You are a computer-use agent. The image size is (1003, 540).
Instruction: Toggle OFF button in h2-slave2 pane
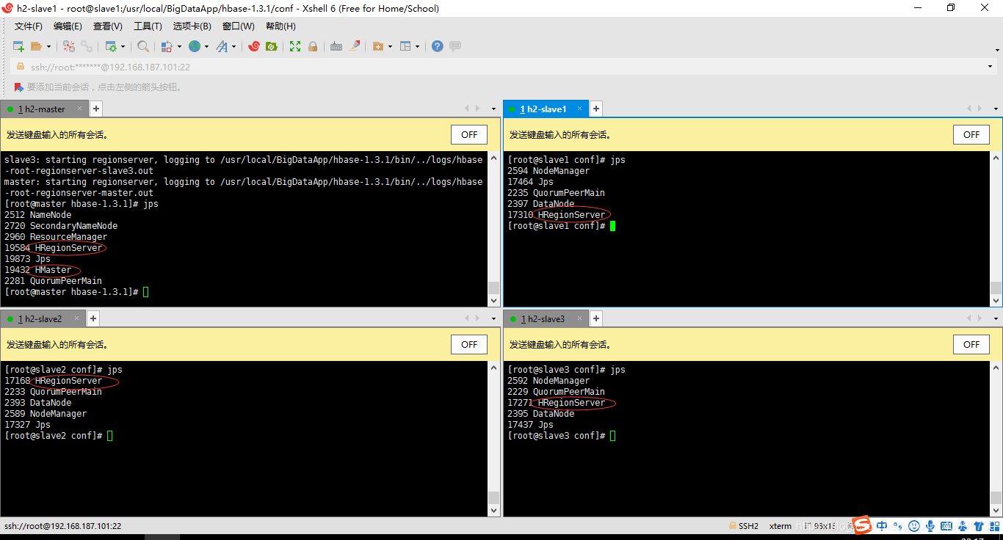click(469, 345)
